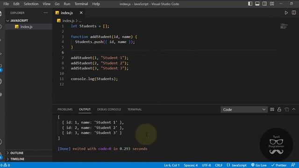Open the Selection menu
299x168 pixels.
point(31,4)
